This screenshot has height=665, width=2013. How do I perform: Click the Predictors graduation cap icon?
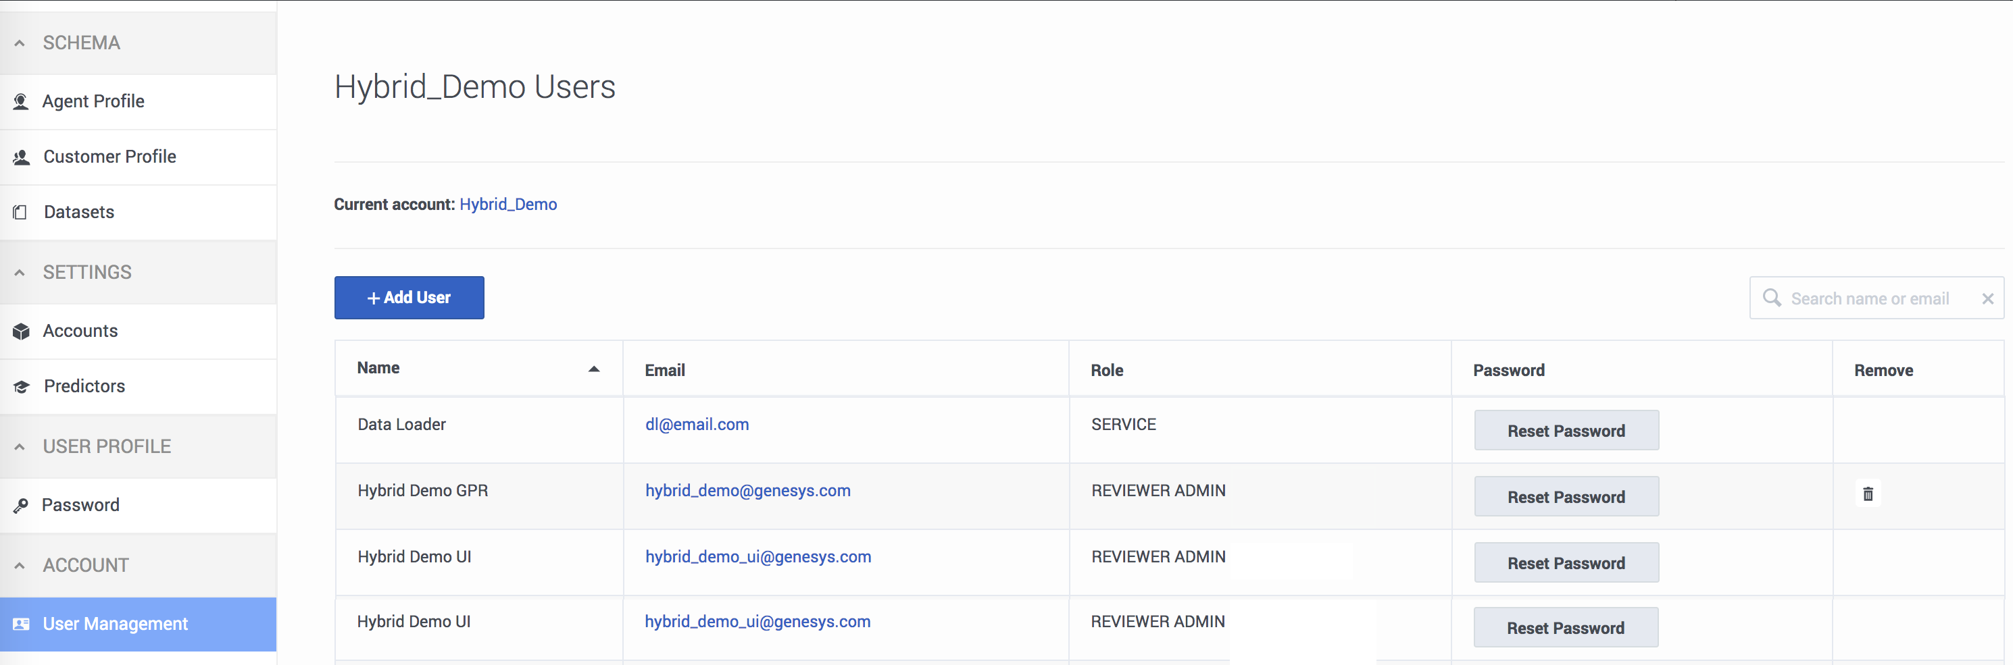pos(21,386)
